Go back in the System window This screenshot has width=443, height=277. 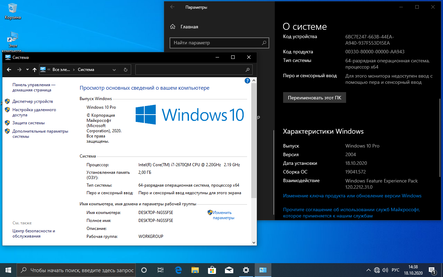pyautogui.click(x=9, y=70)
